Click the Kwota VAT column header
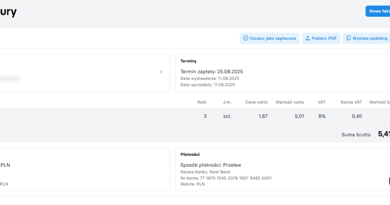 point(351,102)
